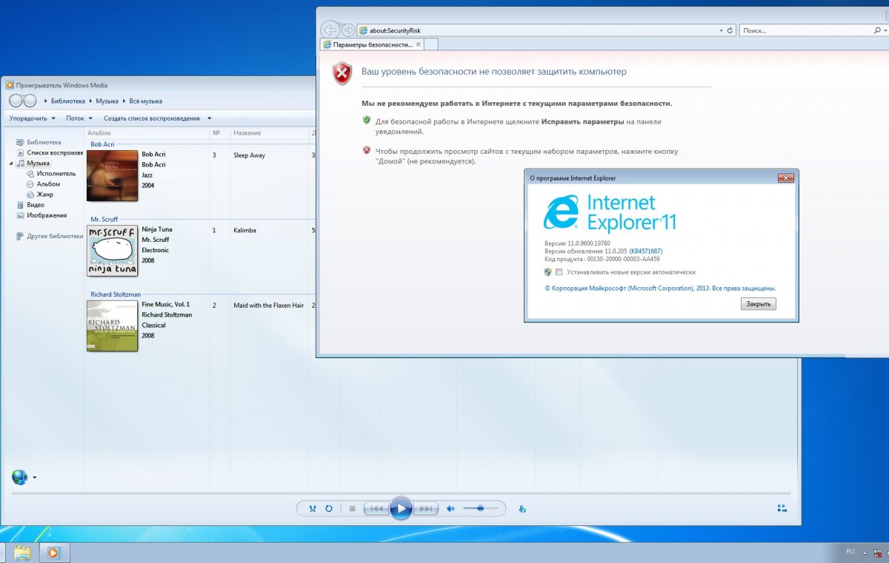Click the Музыка breadcrumb segment
This screenshot has width=889, height=563.
(107, 101)
